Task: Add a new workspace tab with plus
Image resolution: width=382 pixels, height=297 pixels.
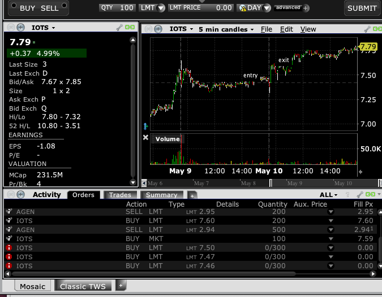Action: [121, 285]
